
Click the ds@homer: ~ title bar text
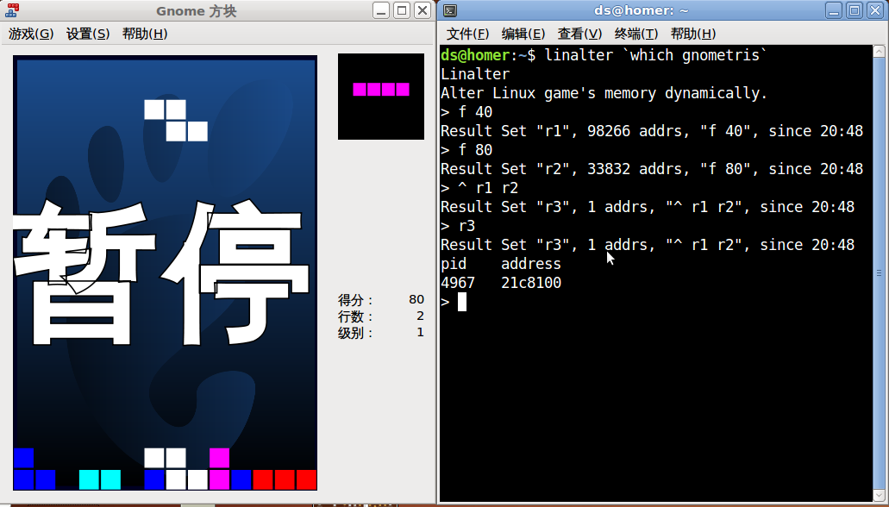[x=642, y=10]
